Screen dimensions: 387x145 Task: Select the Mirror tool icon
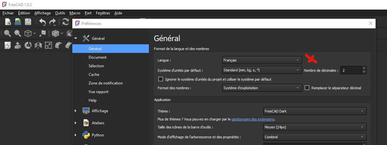pyautogui.click(x=38, y=45)
